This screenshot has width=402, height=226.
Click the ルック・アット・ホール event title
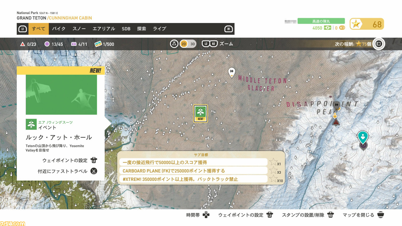tap(58, 137)
